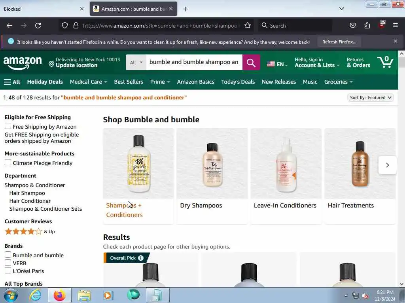This screenshot has width=405, height=303.
Task: Open the Dry Shampoos category card
Action: [212, 176]
